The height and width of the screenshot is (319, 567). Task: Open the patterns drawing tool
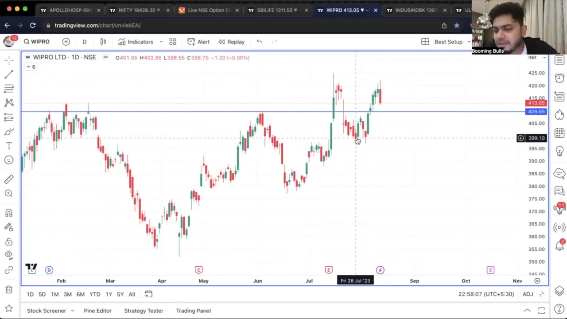[x=9, y=103]
